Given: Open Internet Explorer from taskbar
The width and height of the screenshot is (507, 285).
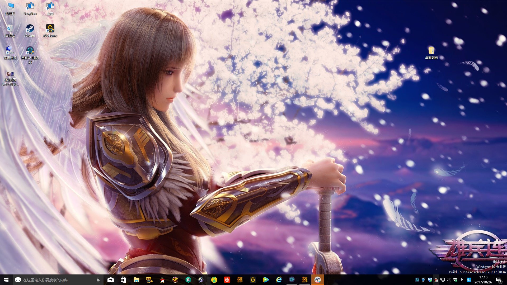Looking at the screenshot, I should click(279, 280).
